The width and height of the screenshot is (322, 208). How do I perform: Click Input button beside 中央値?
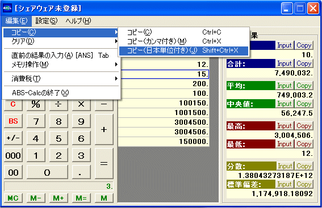click(x=285, y=104)
